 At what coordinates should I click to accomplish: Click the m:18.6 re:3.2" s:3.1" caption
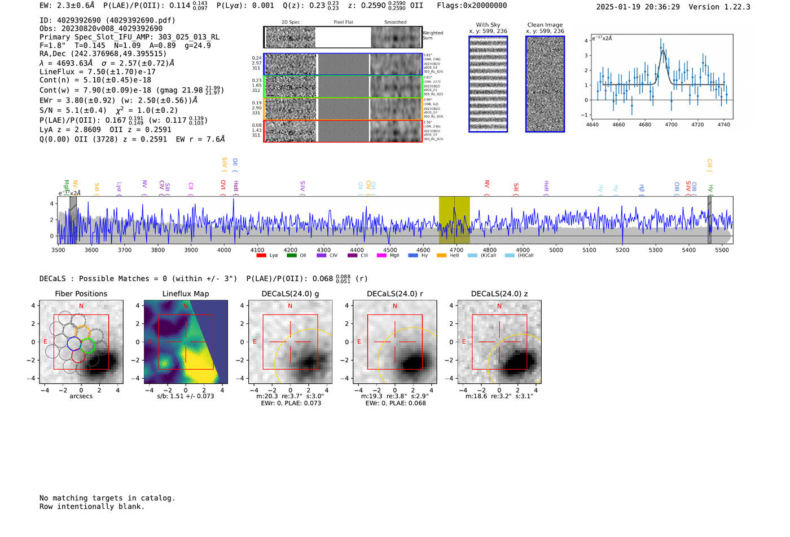499,396
